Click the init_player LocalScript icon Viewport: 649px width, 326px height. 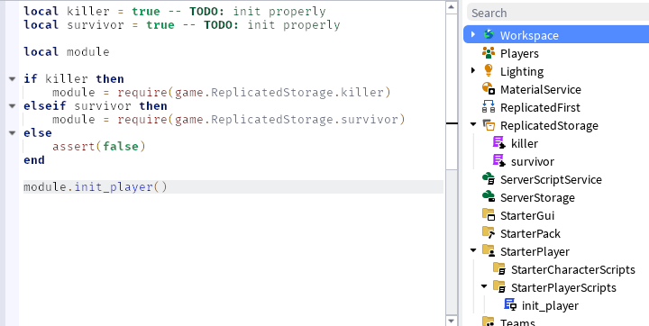coord(510,305)
